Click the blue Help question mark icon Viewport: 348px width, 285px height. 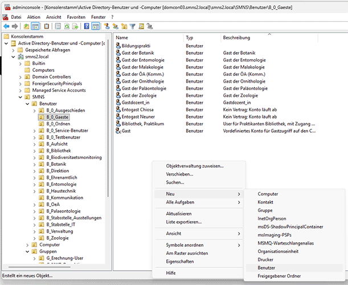87,26
